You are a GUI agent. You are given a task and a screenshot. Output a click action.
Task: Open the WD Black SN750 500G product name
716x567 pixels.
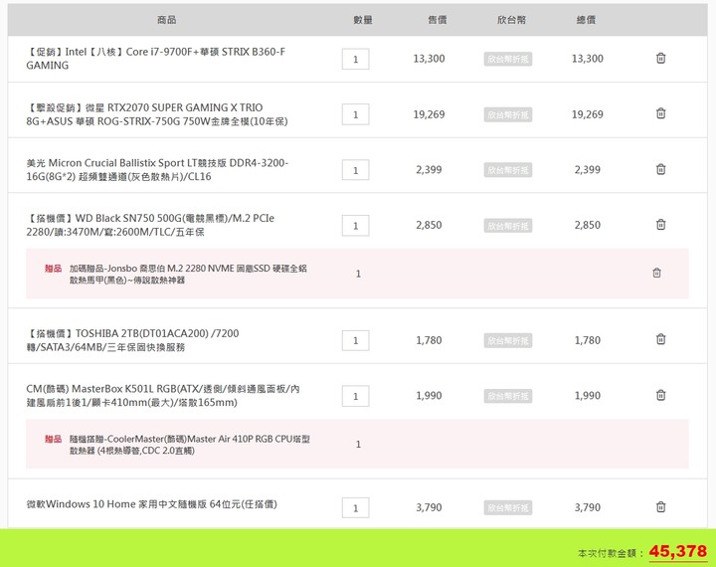click(150, 225)
